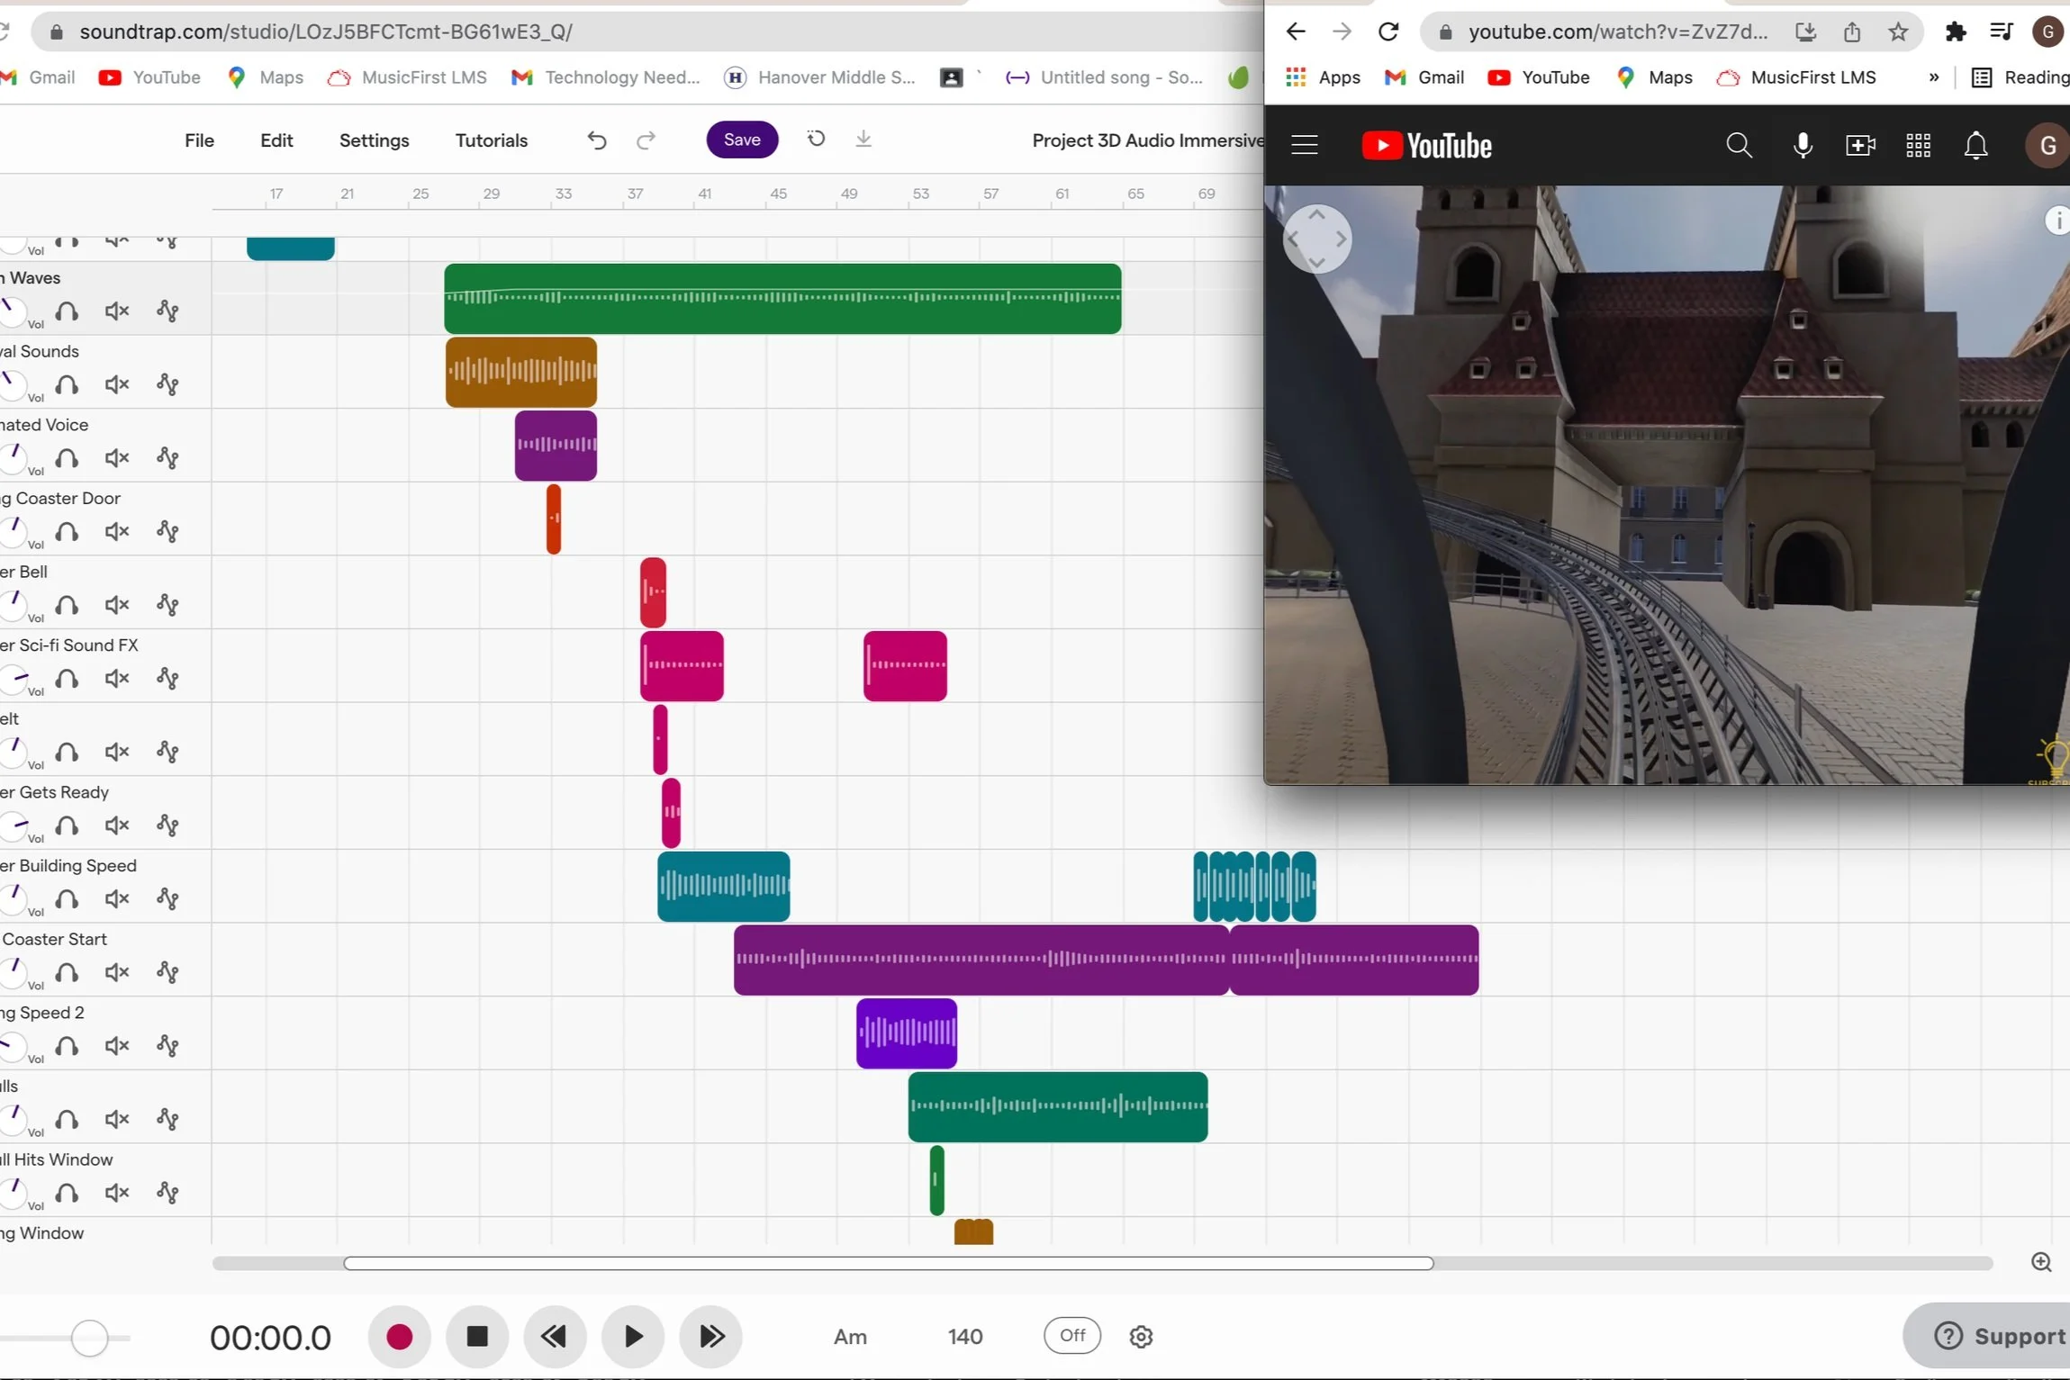Open the 140 tempo selector
Viewport: 2070px width, 1380px height.
pos(964,1337)
